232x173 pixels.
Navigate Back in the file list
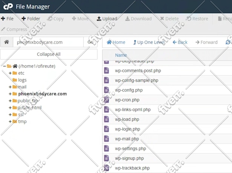pyautogui.click(x=180, y=42)
